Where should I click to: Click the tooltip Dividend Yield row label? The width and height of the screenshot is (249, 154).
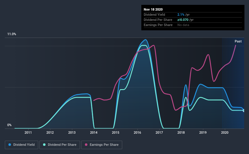[154, 15]
